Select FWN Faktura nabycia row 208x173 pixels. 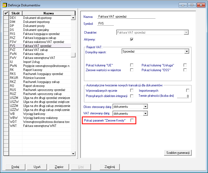(x=40, y=54)
